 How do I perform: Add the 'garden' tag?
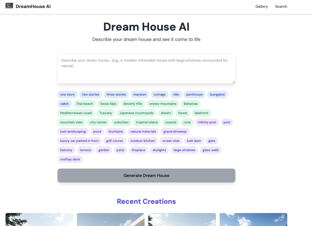tap(104, 150)
